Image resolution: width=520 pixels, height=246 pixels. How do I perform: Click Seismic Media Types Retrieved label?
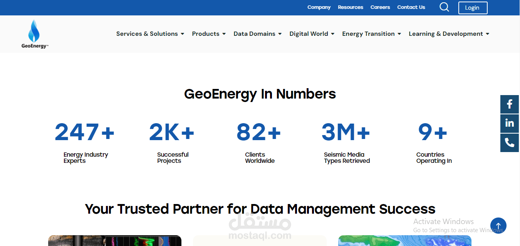tap(347, 158)
